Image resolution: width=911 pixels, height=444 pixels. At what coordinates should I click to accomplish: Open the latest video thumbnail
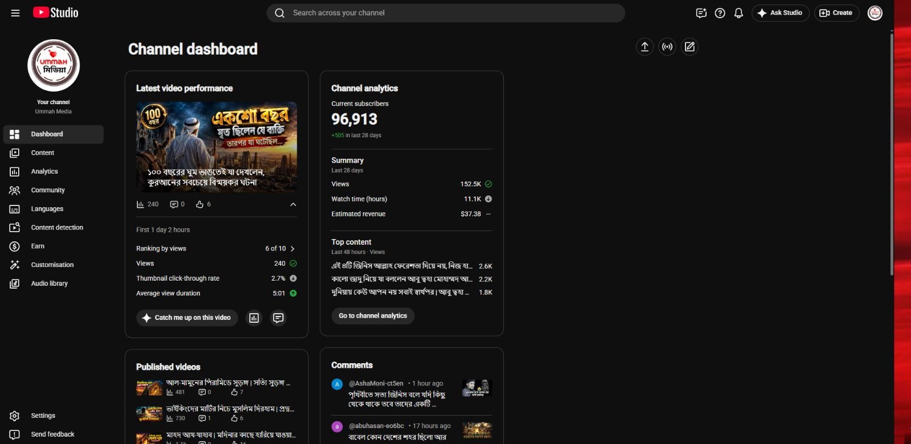pos(216,147)
